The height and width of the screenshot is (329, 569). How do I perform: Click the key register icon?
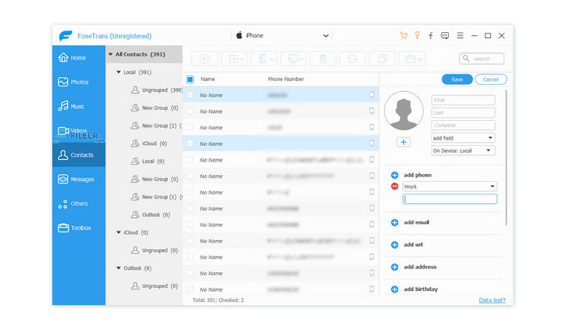417,35
